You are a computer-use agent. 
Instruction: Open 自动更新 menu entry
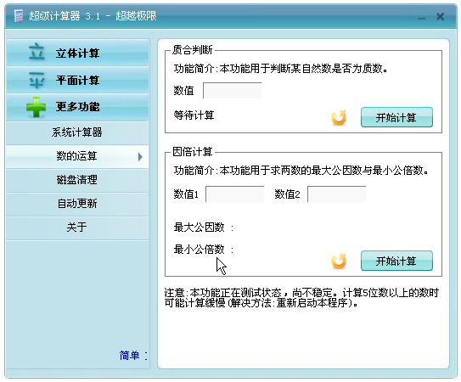[77, 204]
